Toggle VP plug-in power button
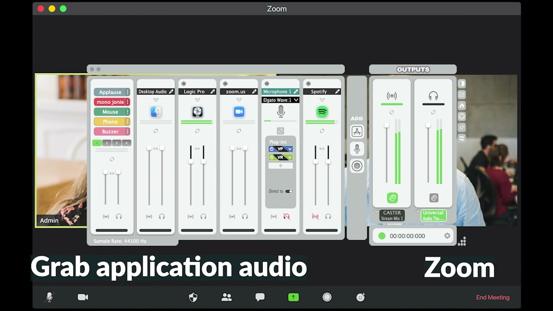Screen dimensions: 553x311 click(x=272, y=149)
